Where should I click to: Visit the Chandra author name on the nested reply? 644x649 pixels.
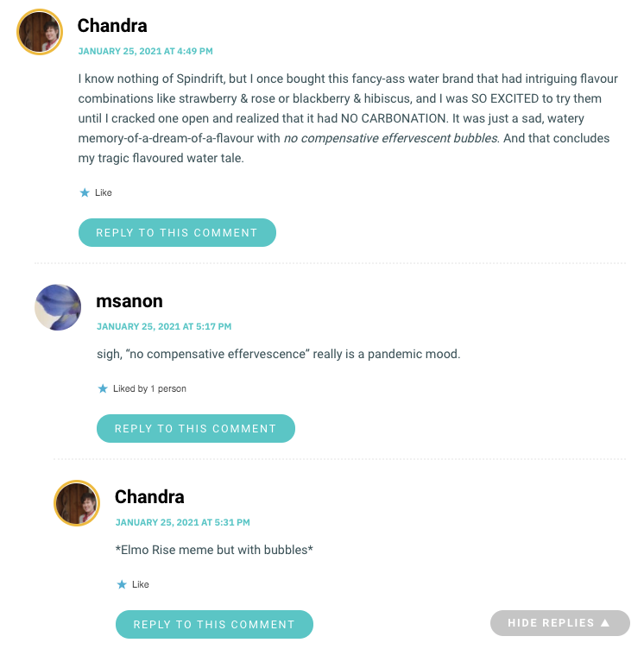point(149,497)
